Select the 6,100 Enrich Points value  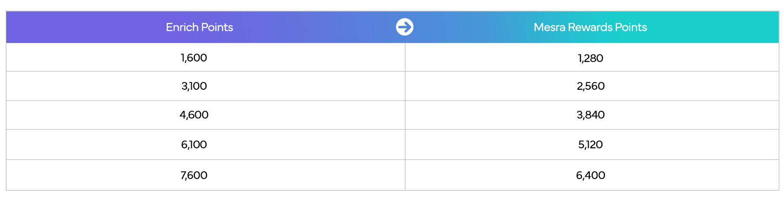194,144
